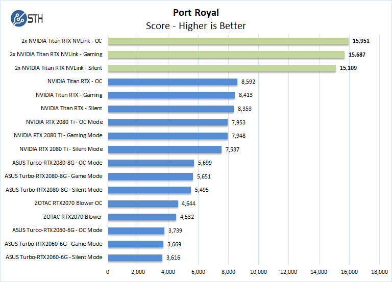Click label 'NVIDIA RTX 2080 Ti - Silent Mode'

pos(61,149)
